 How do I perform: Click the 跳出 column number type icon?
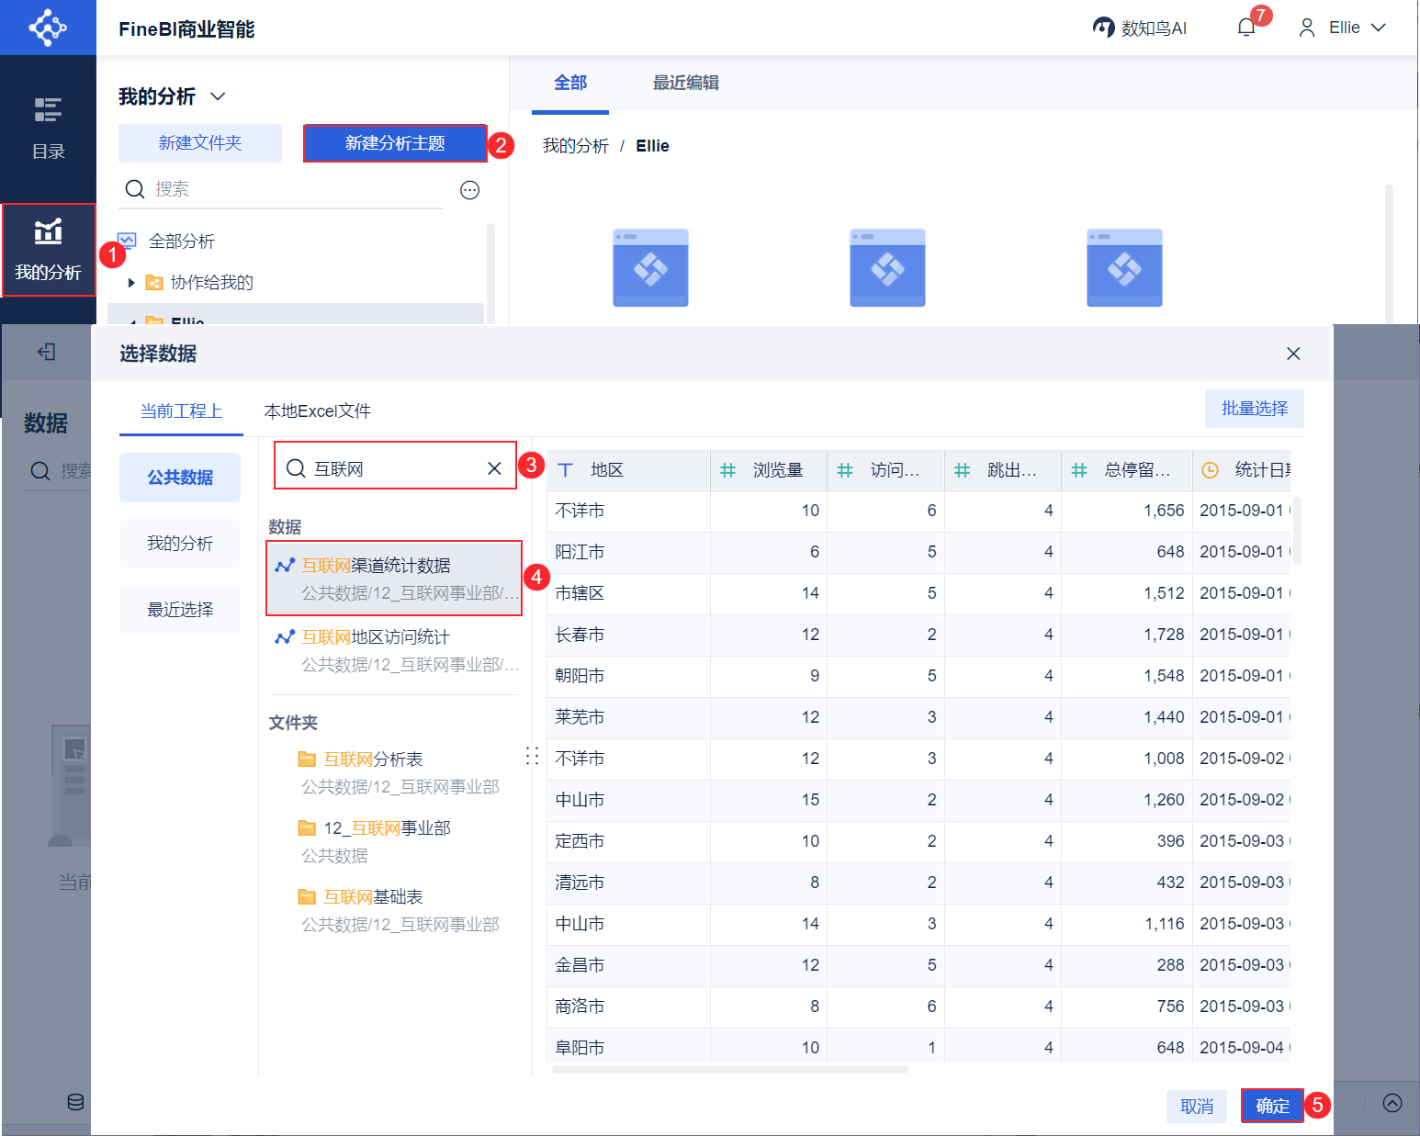point(963,470)
